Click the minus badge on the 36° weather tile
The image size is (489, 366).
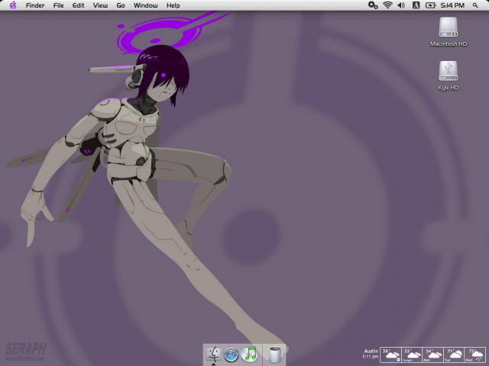coord(398,360)
